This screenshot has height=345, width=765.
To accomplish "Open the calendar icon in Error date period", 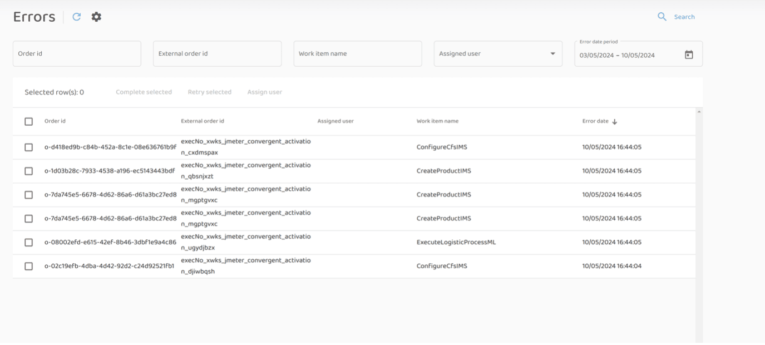I will coord(689,55).
